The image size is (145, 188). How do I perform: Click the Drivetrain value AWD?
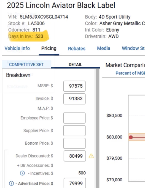(114, 36)
